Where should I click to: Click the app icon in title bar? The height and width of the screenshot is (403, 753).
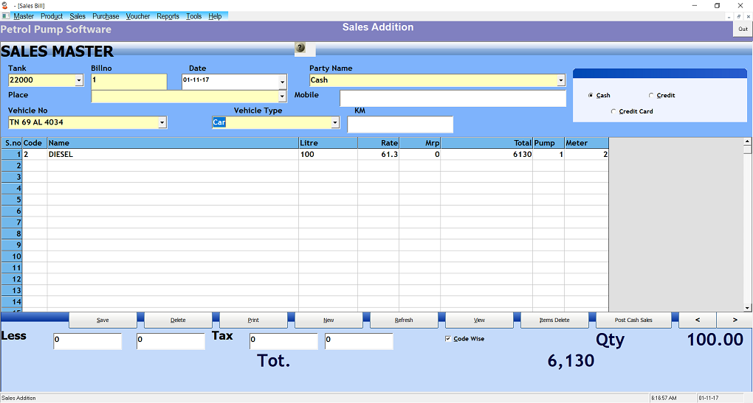[6, 5]
